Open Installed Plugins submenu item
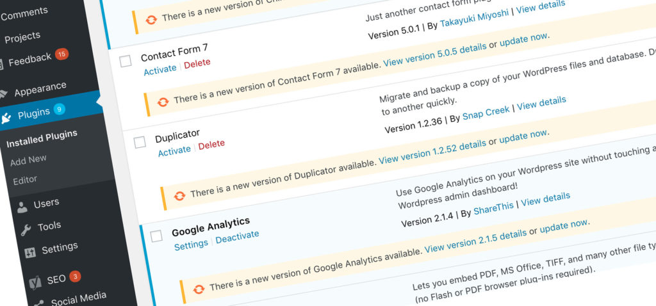The image size is (656, 306). coord(42,139)
